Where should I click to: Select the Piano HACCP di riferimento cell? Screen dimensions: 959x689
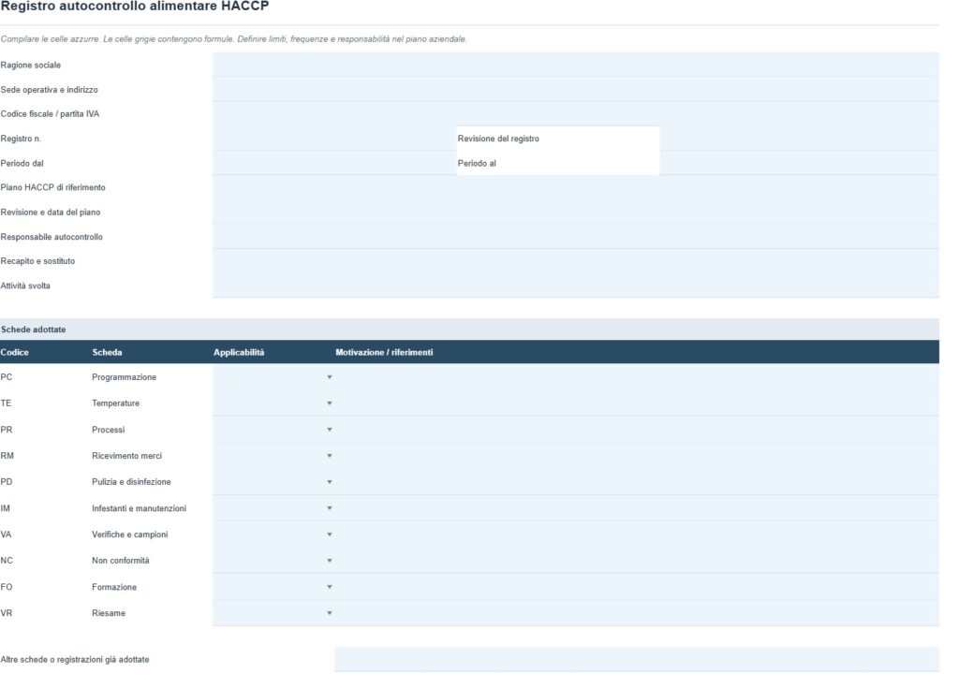pyautogui.click(x=576, y=187)
